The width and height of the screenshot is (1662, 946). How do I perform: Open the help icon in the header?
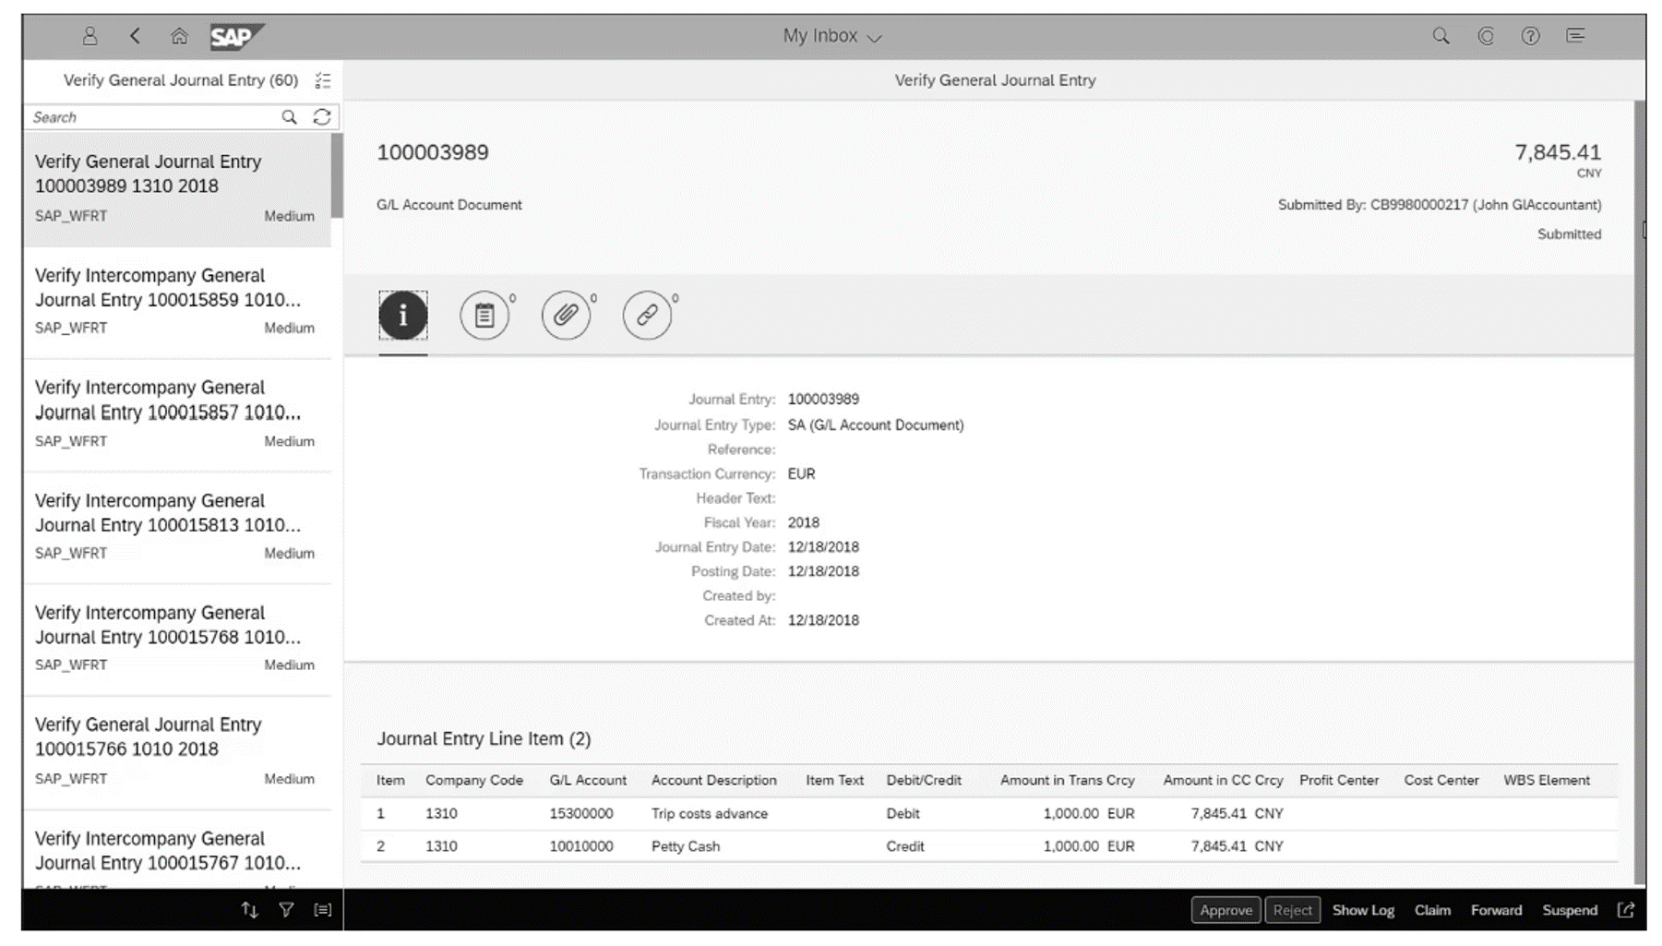point(1530,36)
